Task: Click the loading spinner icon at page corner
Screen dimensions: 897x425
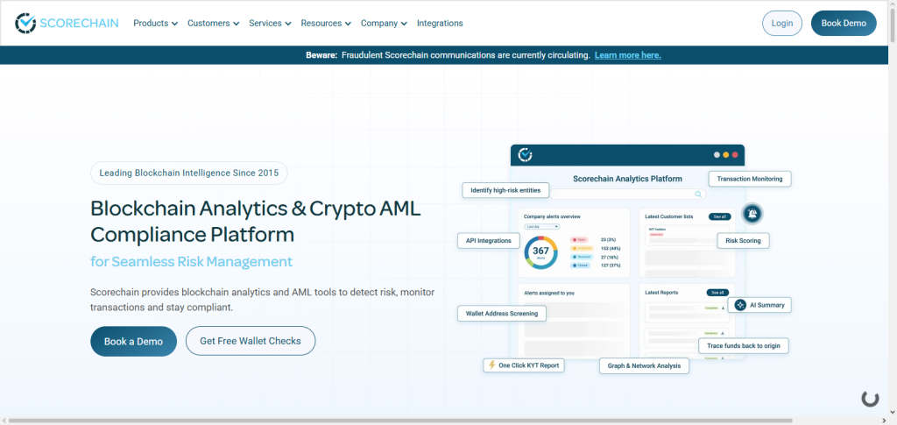Action: (x=870, y=398)
